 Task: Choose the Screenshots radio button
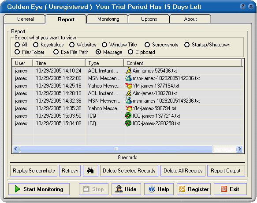[147, 45]
